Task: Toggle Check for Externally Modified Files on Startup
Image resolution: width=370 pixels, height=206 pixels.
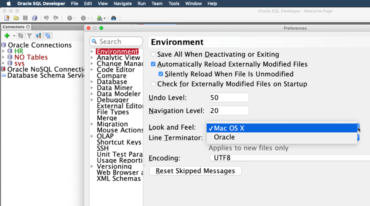Action: pyautogui.click(x=153, y=84)
